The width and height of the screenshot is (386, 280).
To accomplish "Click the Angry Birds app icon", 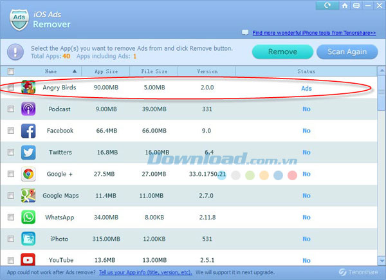I will click(x=28, y=87).
